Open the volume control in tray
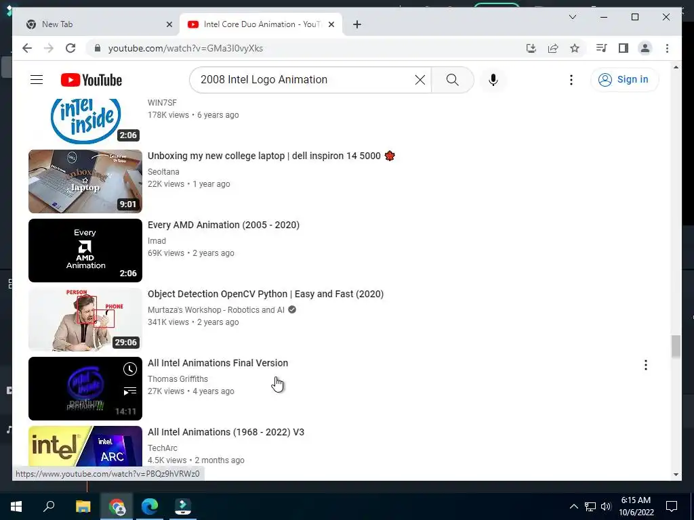The height and width of the screenshot is (520, 694). (x=606, y=506)
